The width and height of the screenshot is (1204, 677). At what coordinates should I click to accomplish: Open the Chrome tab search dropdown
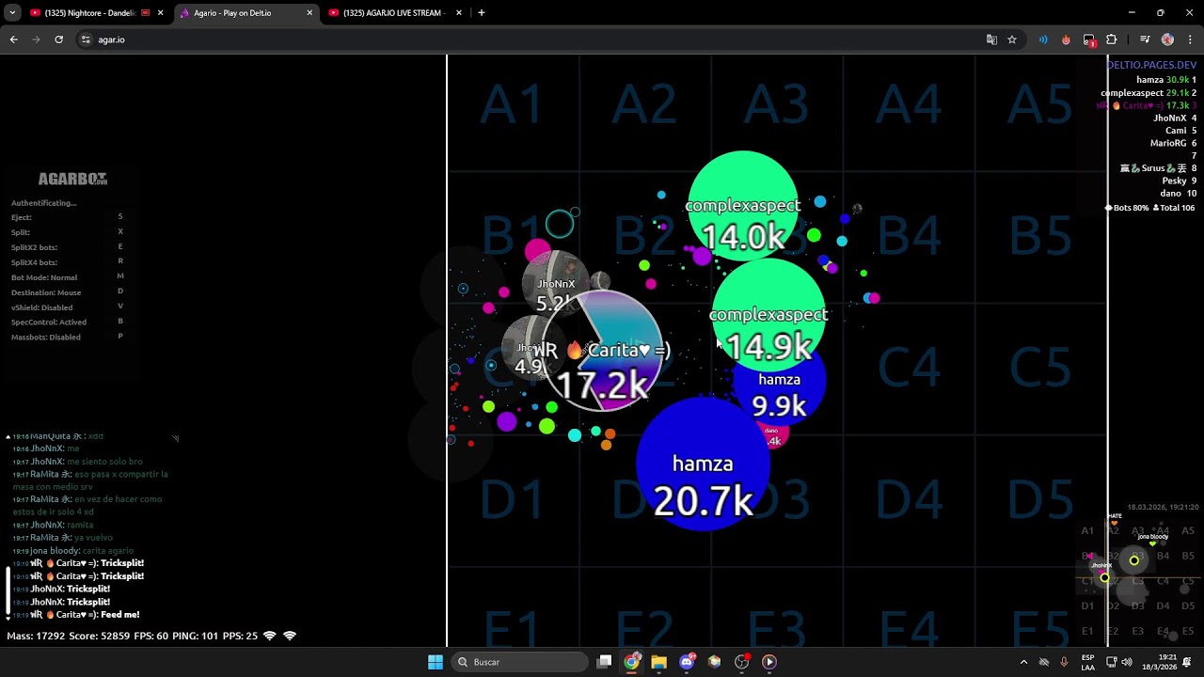click(12, 13)
